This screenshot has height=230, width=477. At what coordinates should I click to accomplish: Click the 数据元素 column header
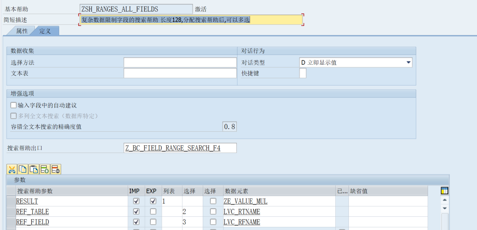click(279, 191)
